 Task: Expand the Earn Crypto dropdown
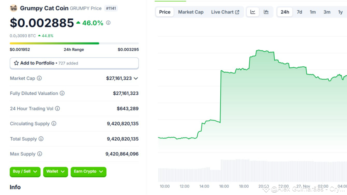[x=88, y=172]
